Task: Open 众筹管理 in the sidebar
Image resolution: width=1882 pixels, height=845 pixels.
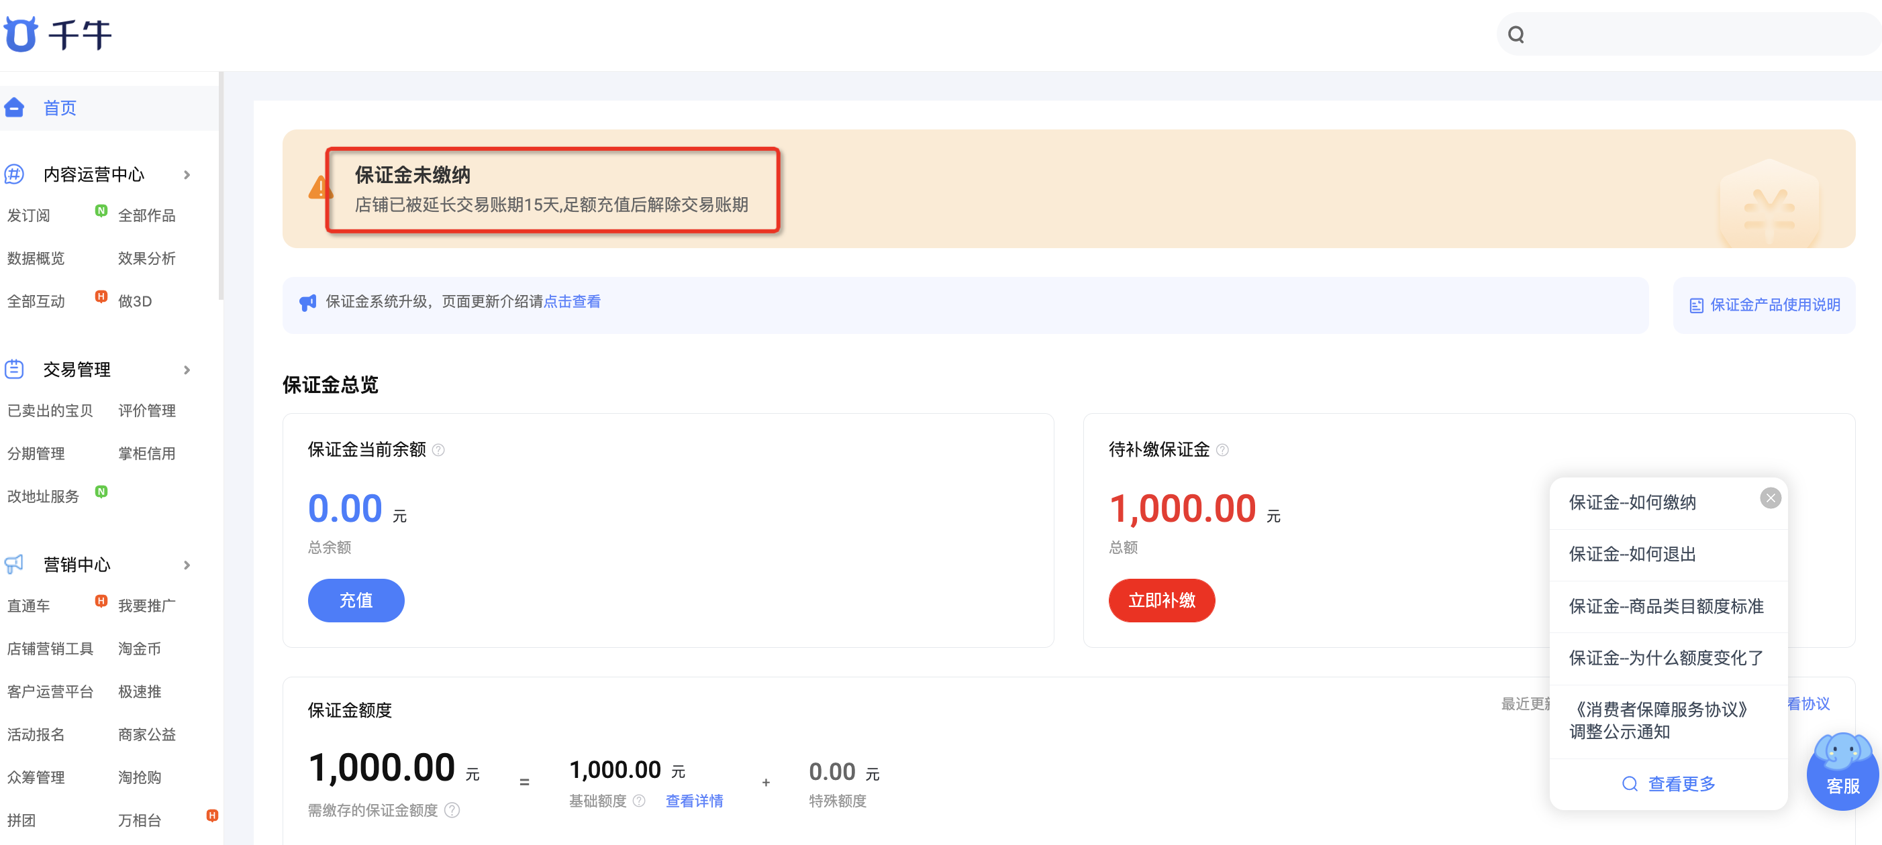Action: [x=36, y=778]
